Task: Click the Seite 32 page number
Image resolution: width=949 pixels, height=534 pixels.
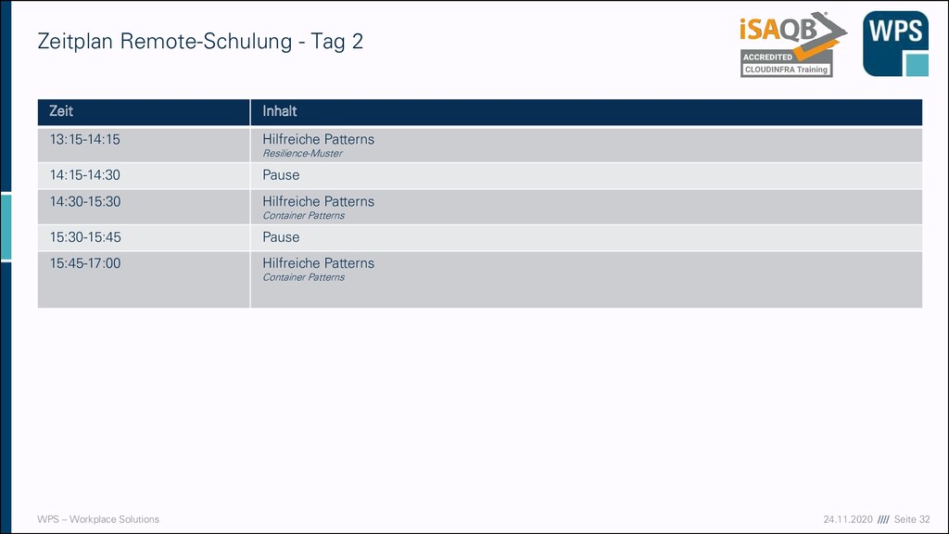Action: pyautogui.click(x=912, y=519)
